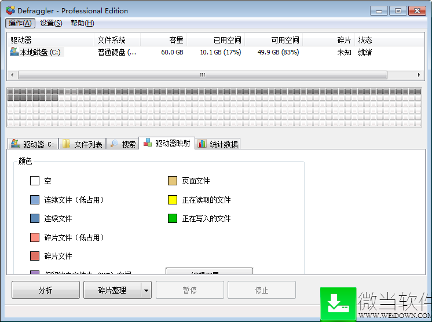This screenshot has width=432, height=322.
Task: Click the white 空 color swatch
Action: (x=35, y=181)
